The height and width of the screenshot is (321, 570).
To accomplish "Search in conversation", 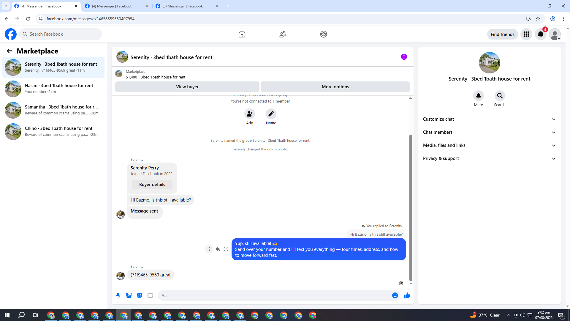I will click(x=500, y=96).
